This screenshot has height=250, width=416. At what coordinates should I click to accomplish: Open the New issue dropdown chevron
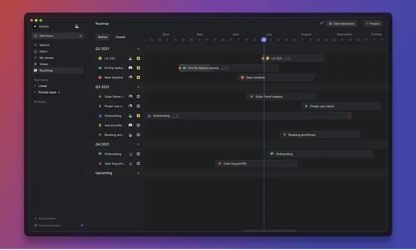[81, 36]
